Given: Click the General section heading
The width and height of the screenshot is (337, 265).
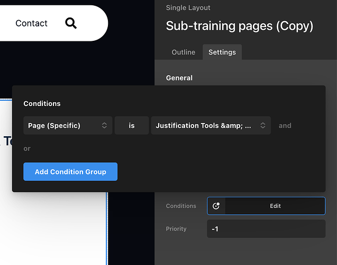Looking at the screenshot, I should 179,78.
